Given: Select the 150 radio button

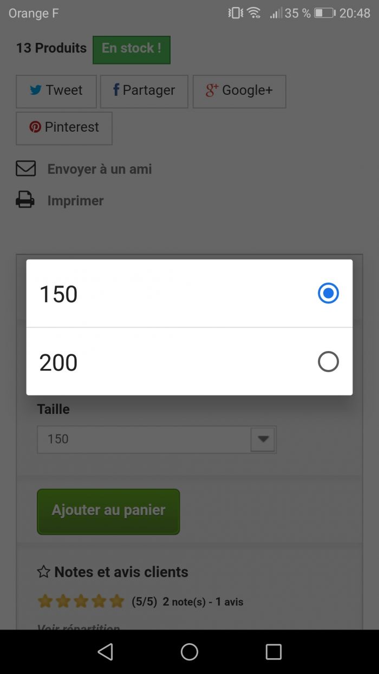Looking at the screenshot, I should 328,294.
